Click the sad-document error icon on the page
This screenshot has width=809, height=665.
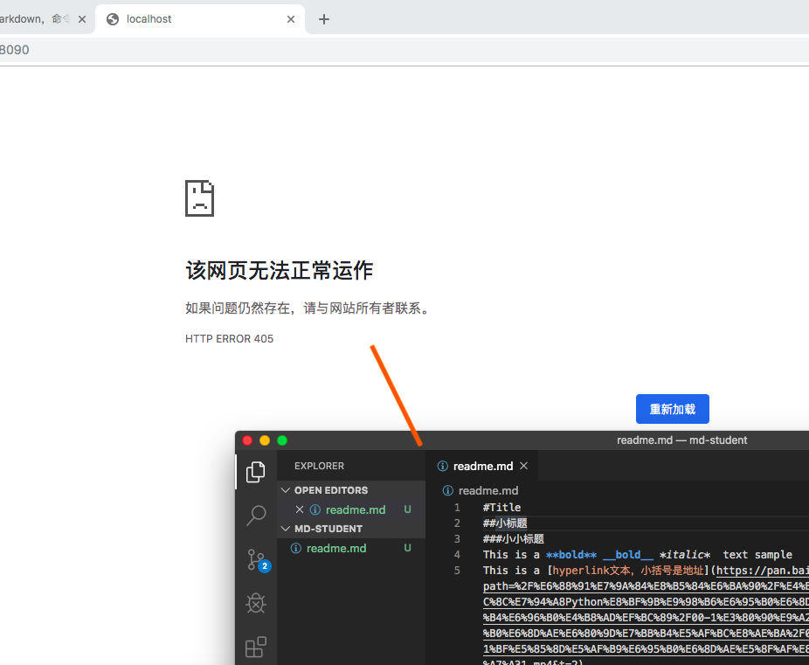pyautogui.click(x=199, y=198)
